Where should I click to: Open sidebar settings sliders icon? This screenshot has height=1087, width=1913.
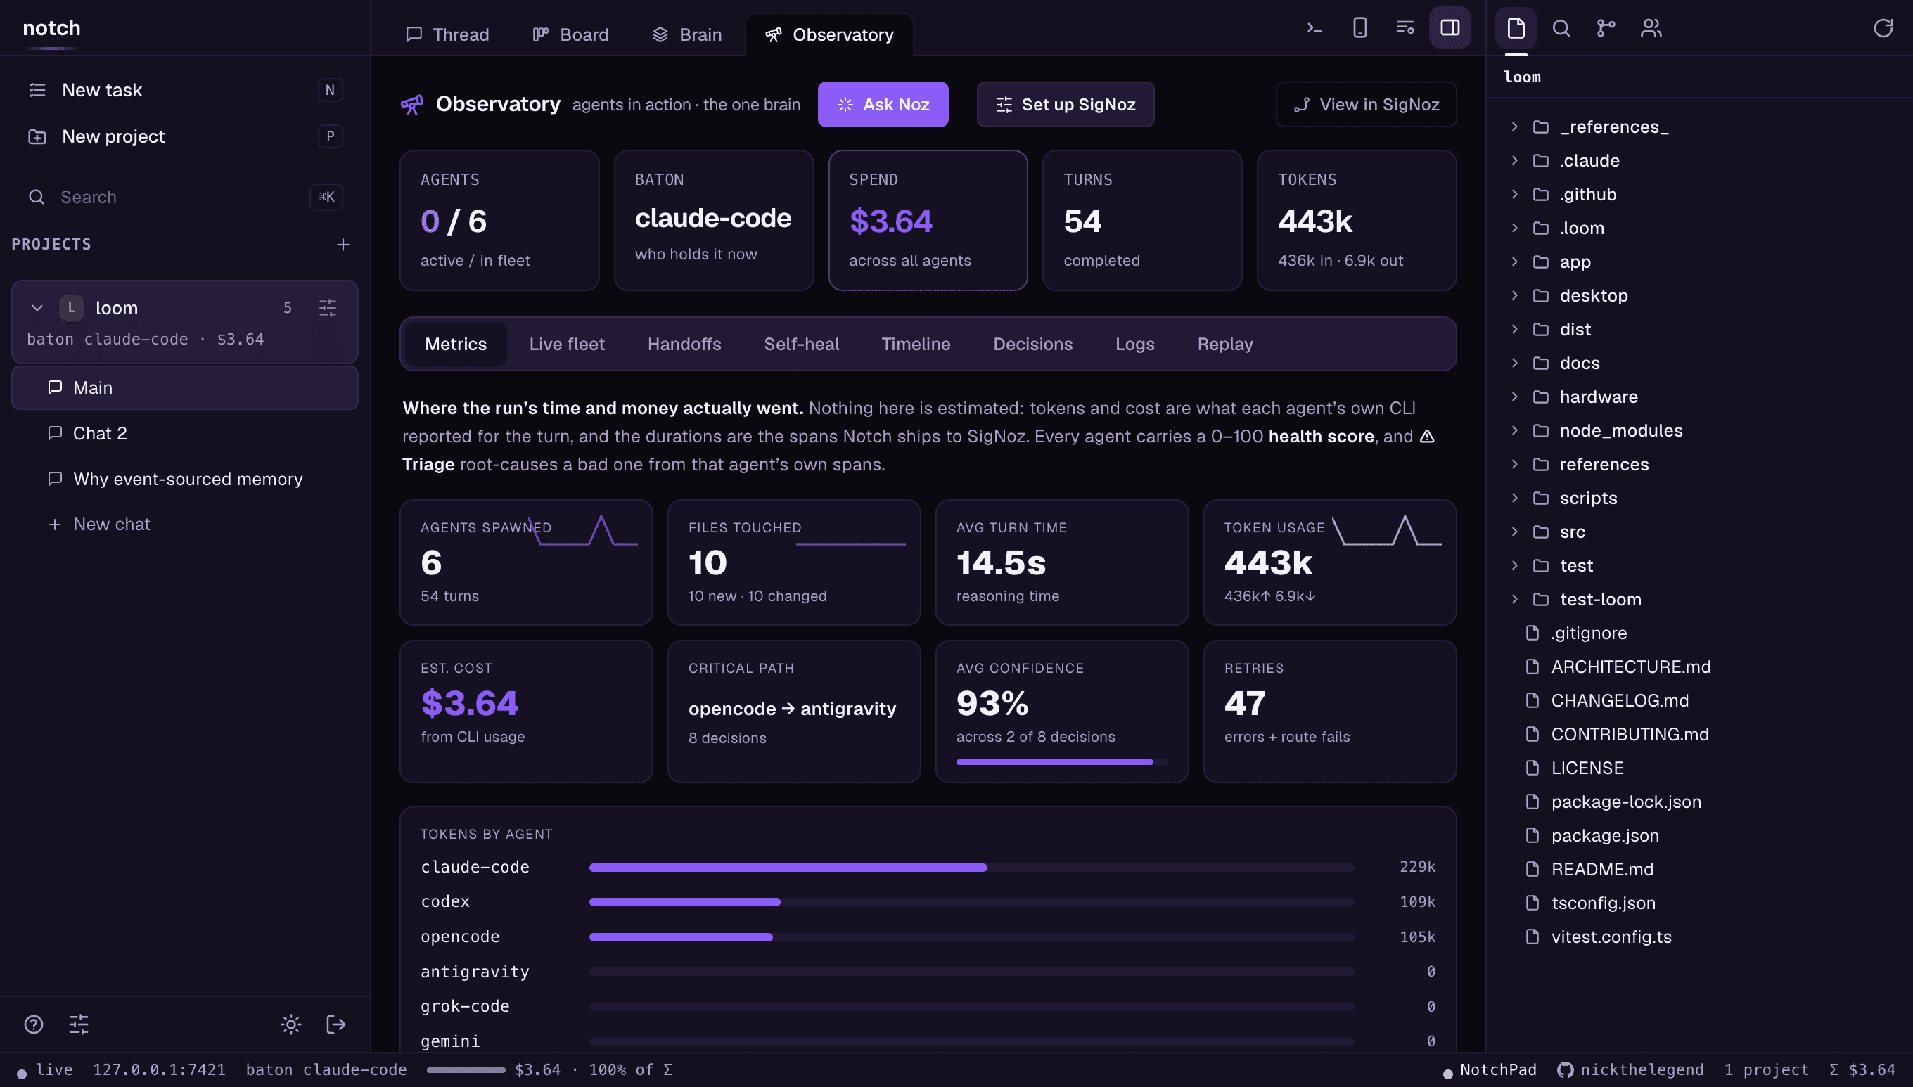pyautogui.click(x=78, y=1024)
